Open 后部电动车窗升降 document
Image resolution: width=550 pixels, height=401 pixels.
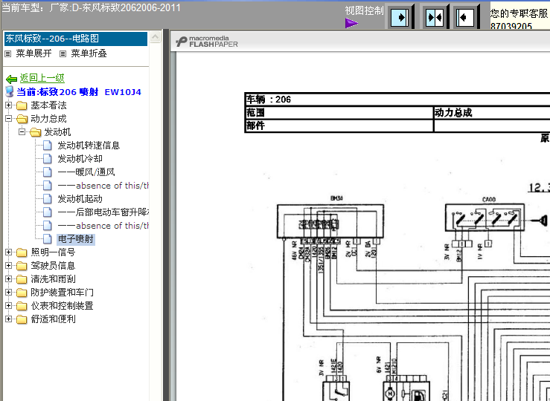tap(103, 212)
